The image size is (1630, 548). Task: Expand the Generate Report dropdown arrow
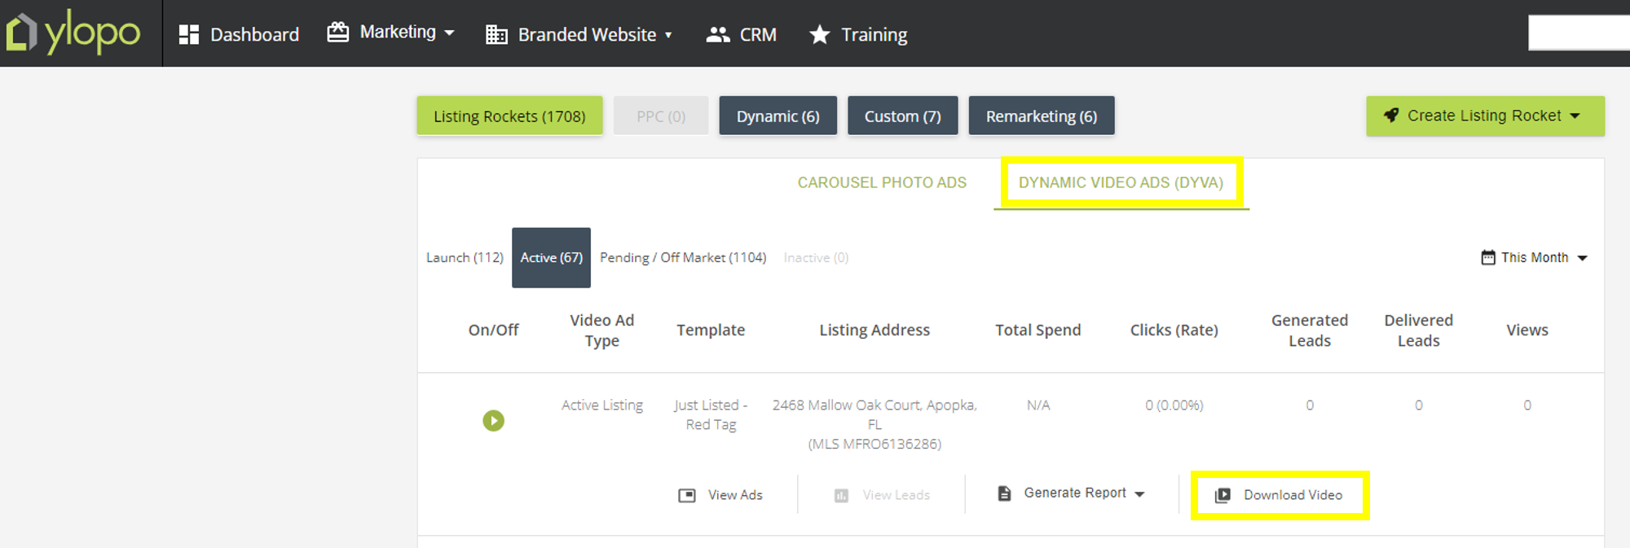pos(1139,494)
